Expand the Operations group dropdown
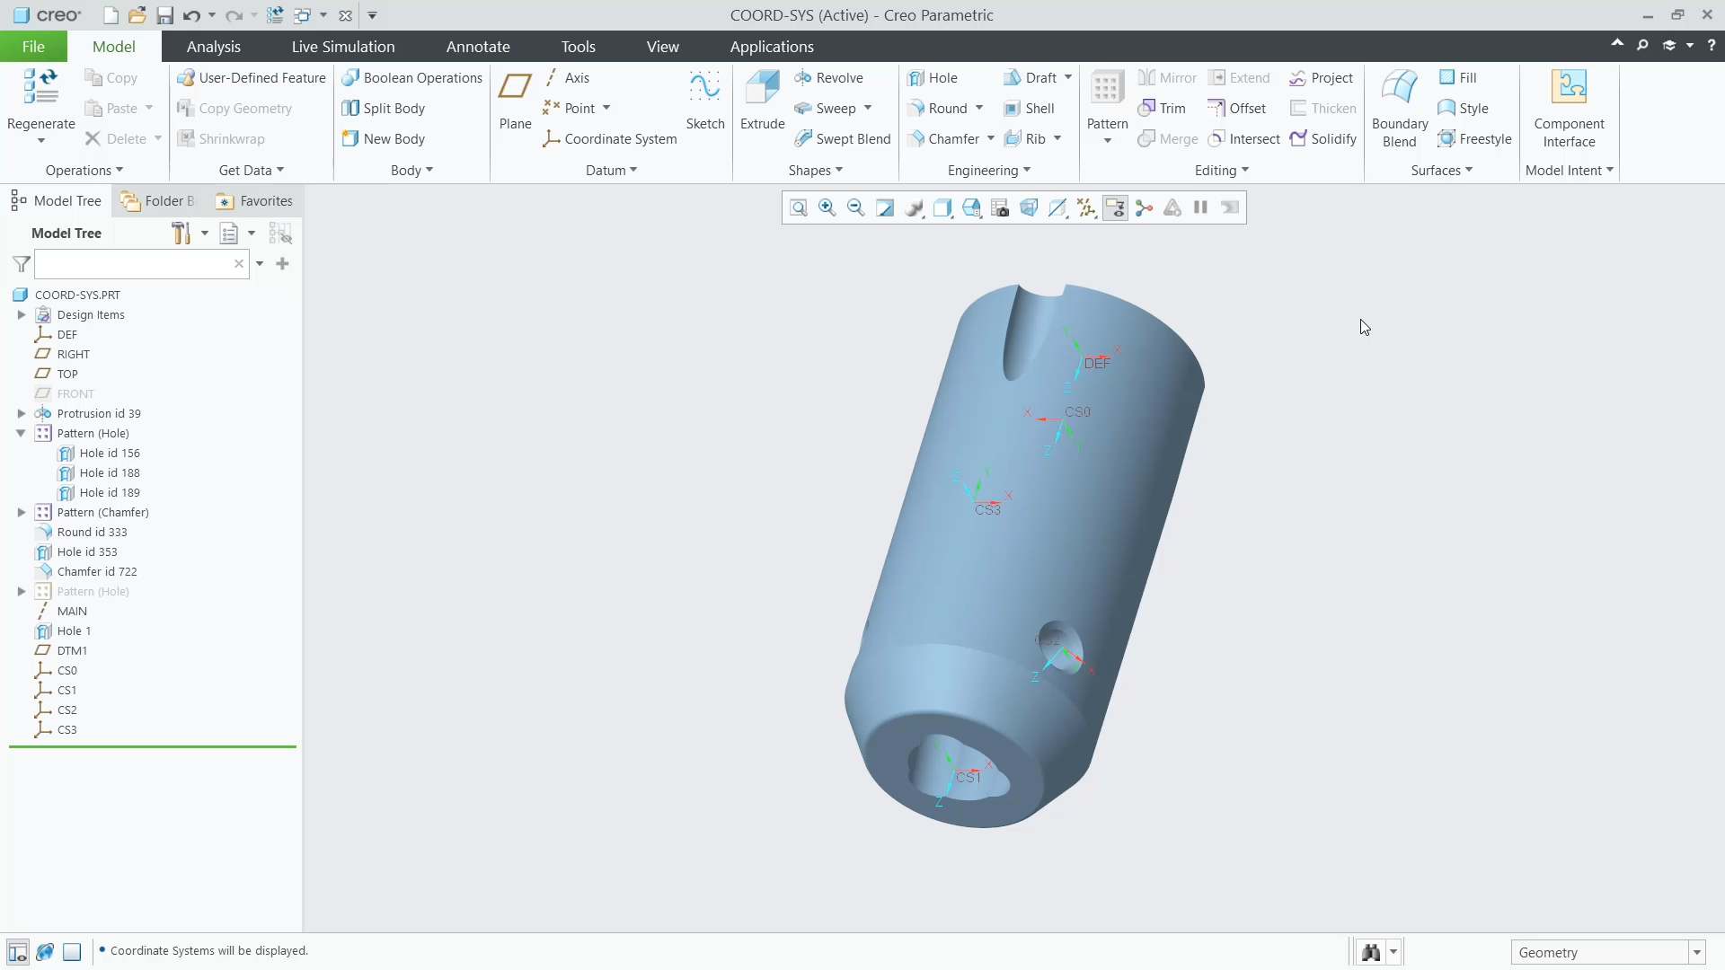 (x=84, y=170)
